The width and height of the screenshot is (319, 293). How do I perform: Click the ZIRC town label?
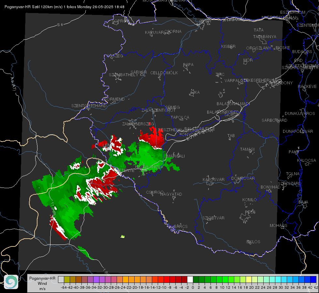(220, 75)
